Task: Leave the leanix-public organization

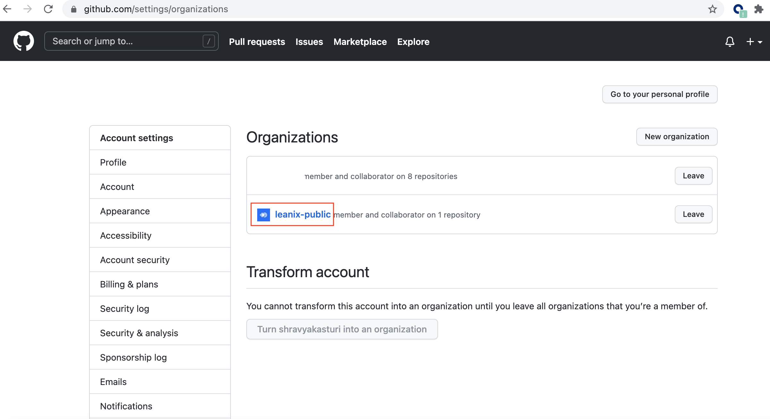Action: pyautogui.click(x=693, y=214)
